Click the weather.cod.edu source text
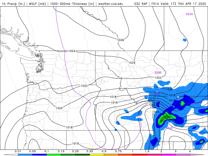The width and height of the screenshot is (208, 156). tap(110, 4)
